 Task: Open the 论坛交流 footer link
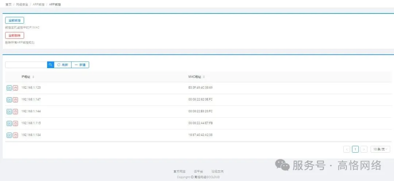[217, 172]
